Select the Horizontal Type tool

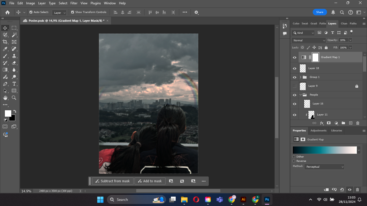(14, 84)
